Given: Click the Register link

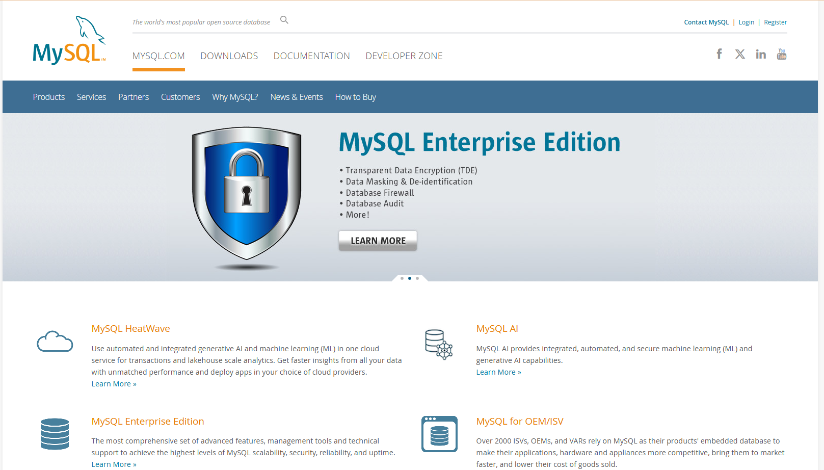Looking at the screenshot, I should 776,22.
